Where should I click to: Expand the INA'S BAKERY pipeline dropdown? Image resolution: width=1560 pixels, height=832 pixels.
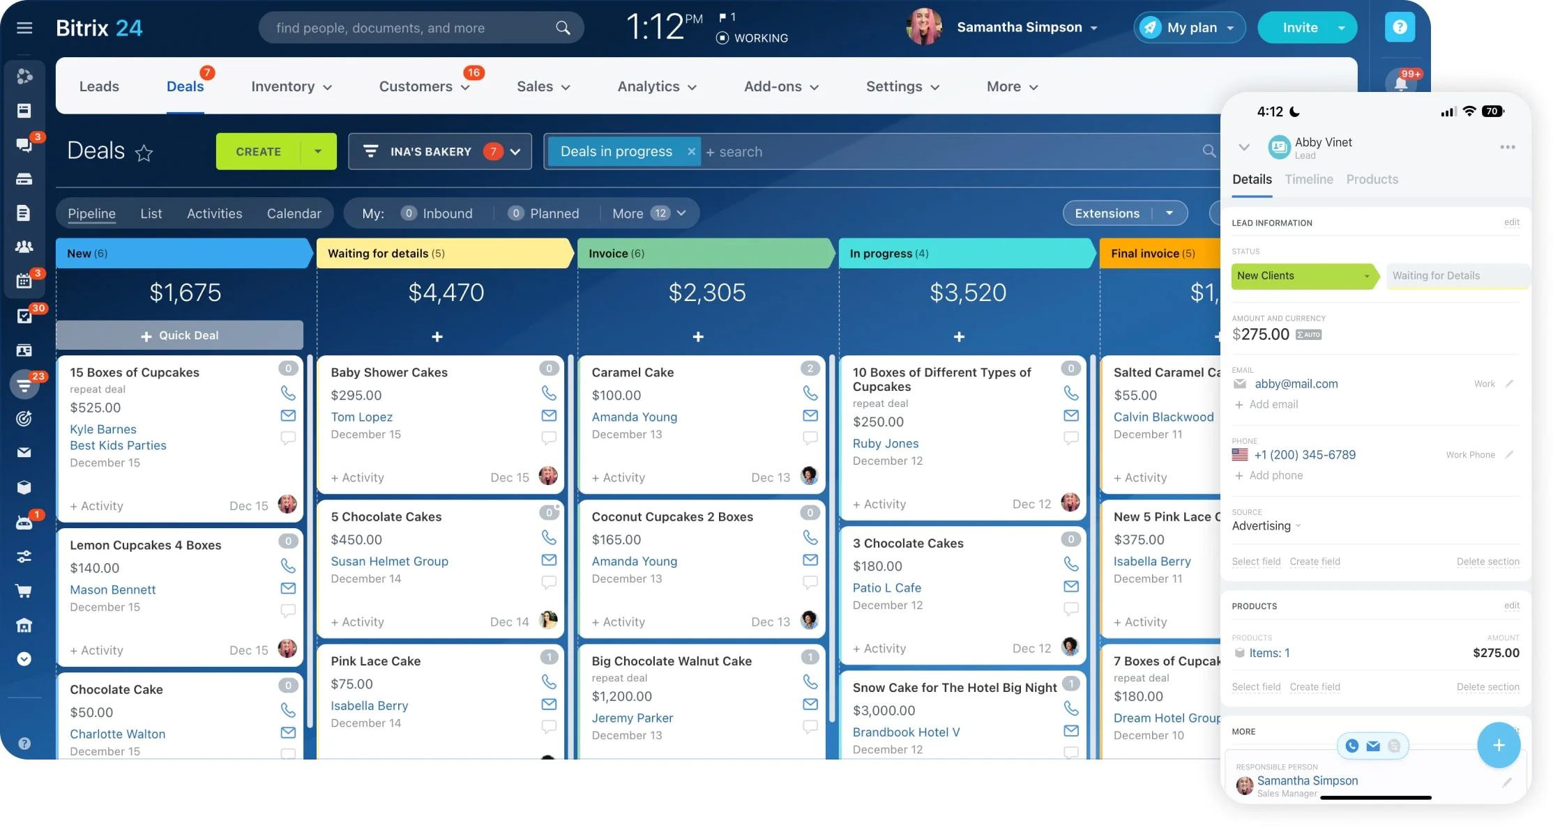(515, 152)
